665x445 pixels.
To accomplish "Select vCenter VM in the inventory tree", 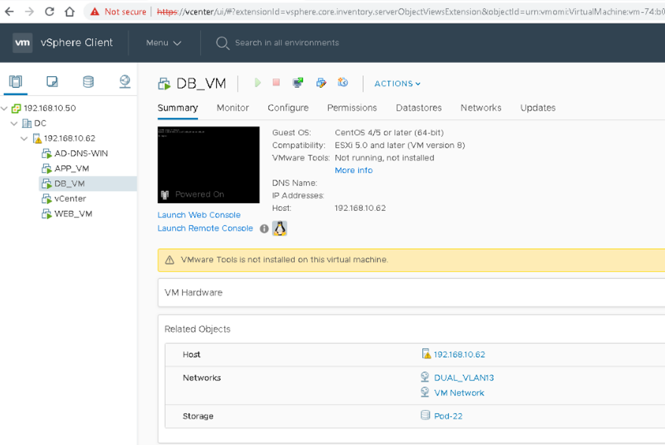I will [70, 199].
